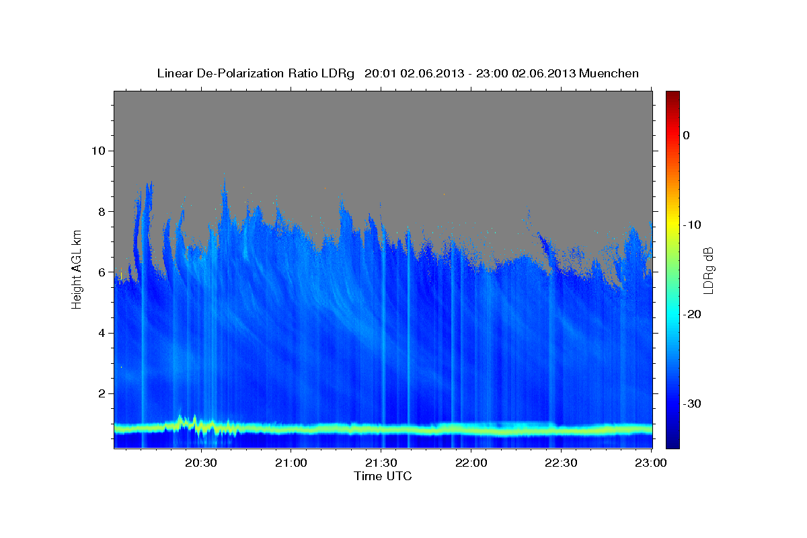Click the colorbar value label -30
This screenshot has width=807, height=538.
[692, 403]
